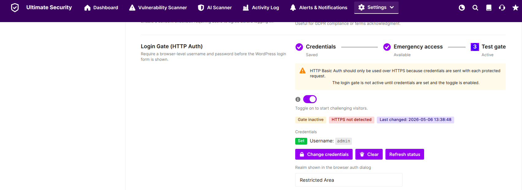Click the Emergency access step checkmark
Image resolution: width=522 pixels, height=190 pixels.
click(387, 47)
